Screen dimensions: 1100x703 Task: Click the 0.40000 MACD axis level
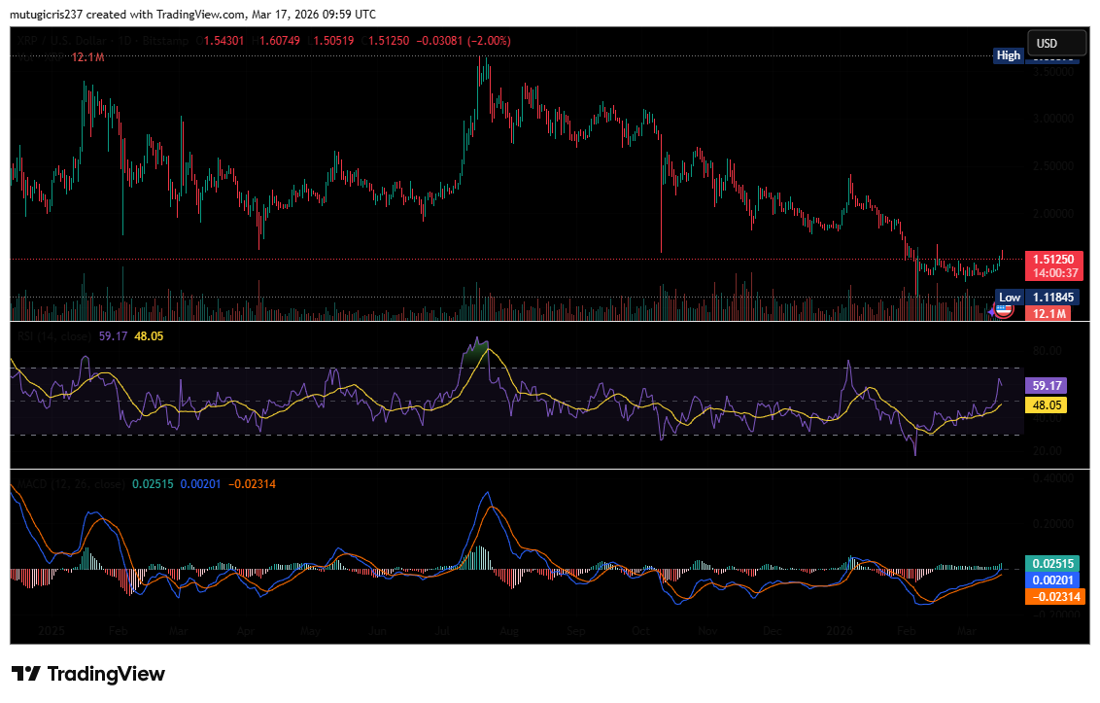point(1053,477)
